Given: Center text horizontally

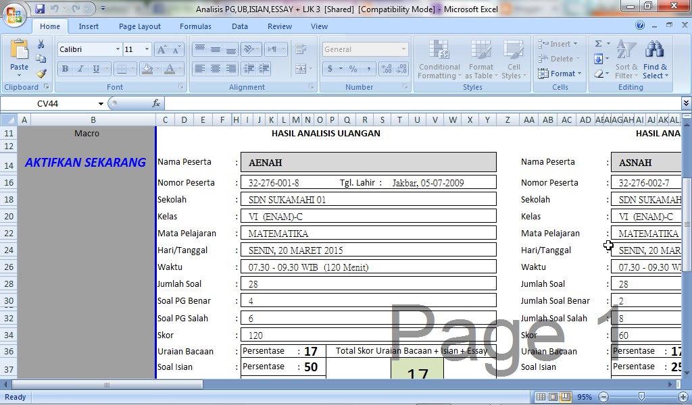Looking at the screenshot, I should [216, 69].
